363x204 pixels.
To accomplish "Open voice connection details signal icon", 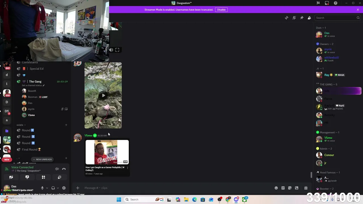I will pos(7,169).
